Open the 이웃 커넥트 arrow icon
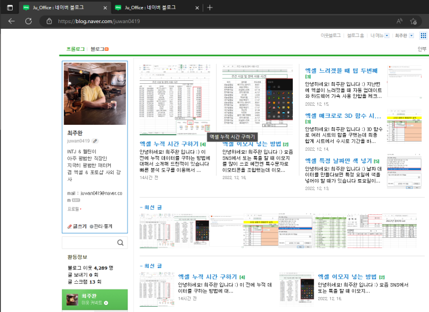Viewport: 429px width, 312px height. point(106,303)
